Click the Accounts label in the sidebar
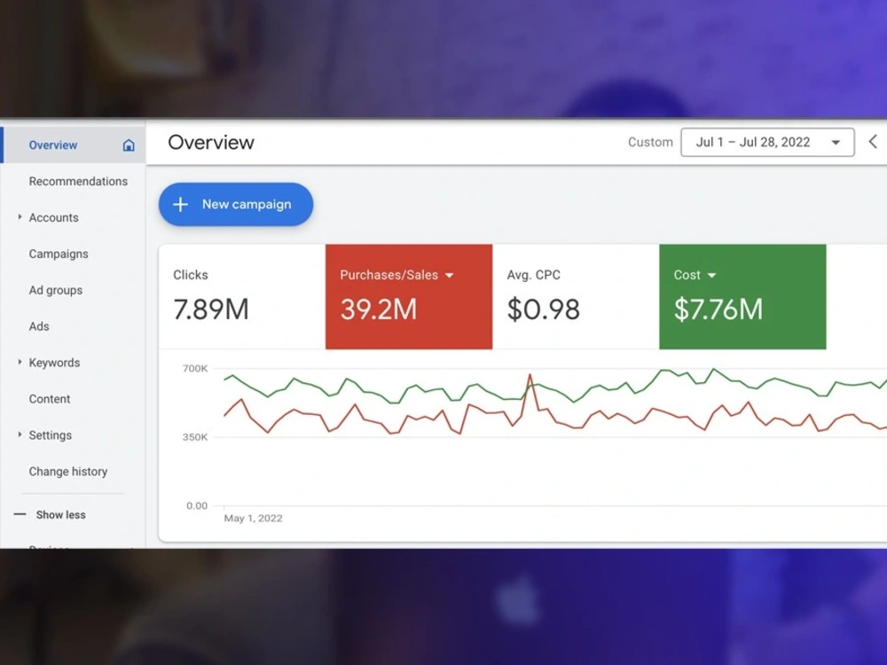This screenshot has width=887, height=665. [x=54, y=218]
